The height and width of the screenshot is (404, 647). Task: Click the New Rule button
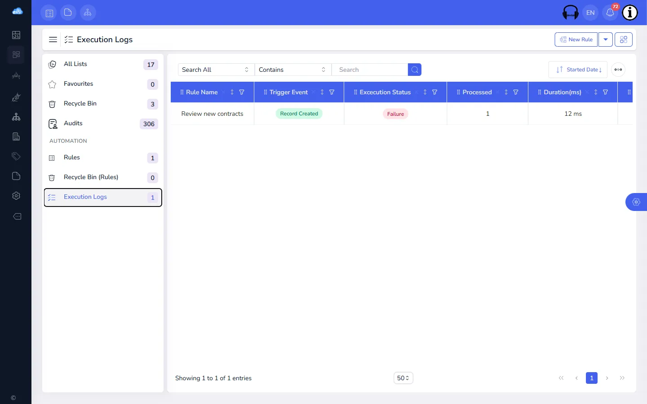pyautogui.click(x=576, y=40)
